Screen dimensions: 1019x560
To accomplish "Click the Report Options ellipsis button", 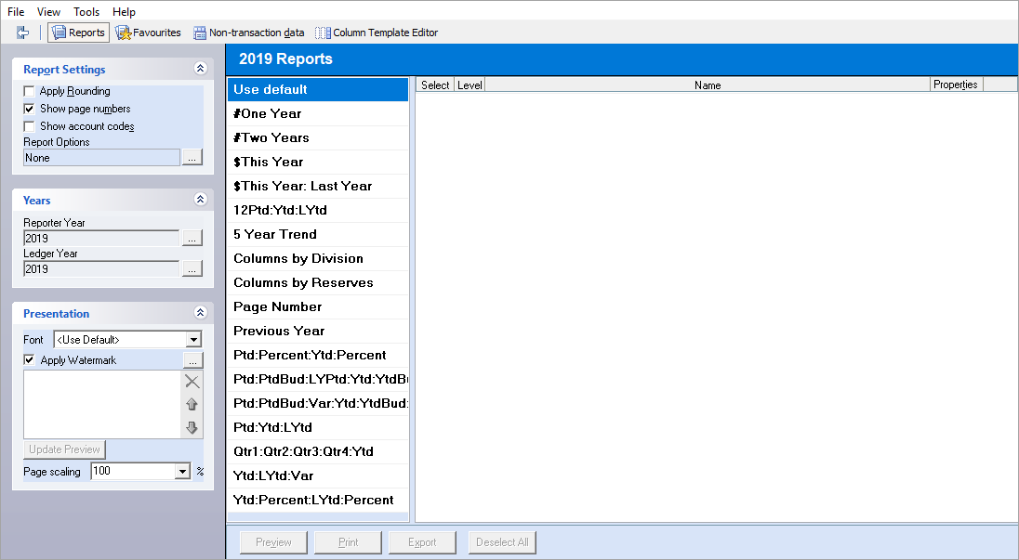I will pyautogui.click(x=192, y=158).
